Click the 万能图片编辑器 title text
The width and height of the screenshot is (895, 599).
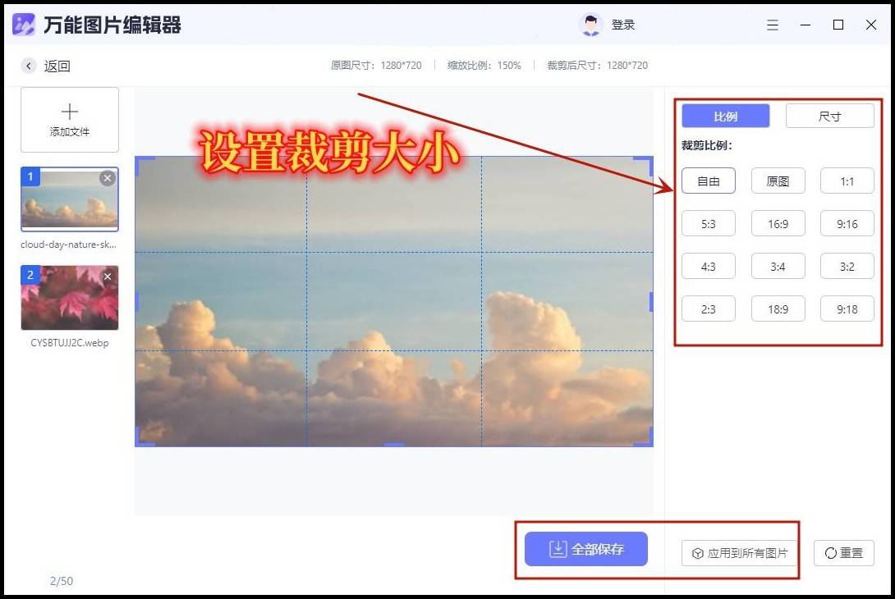(x=112, y=25)
